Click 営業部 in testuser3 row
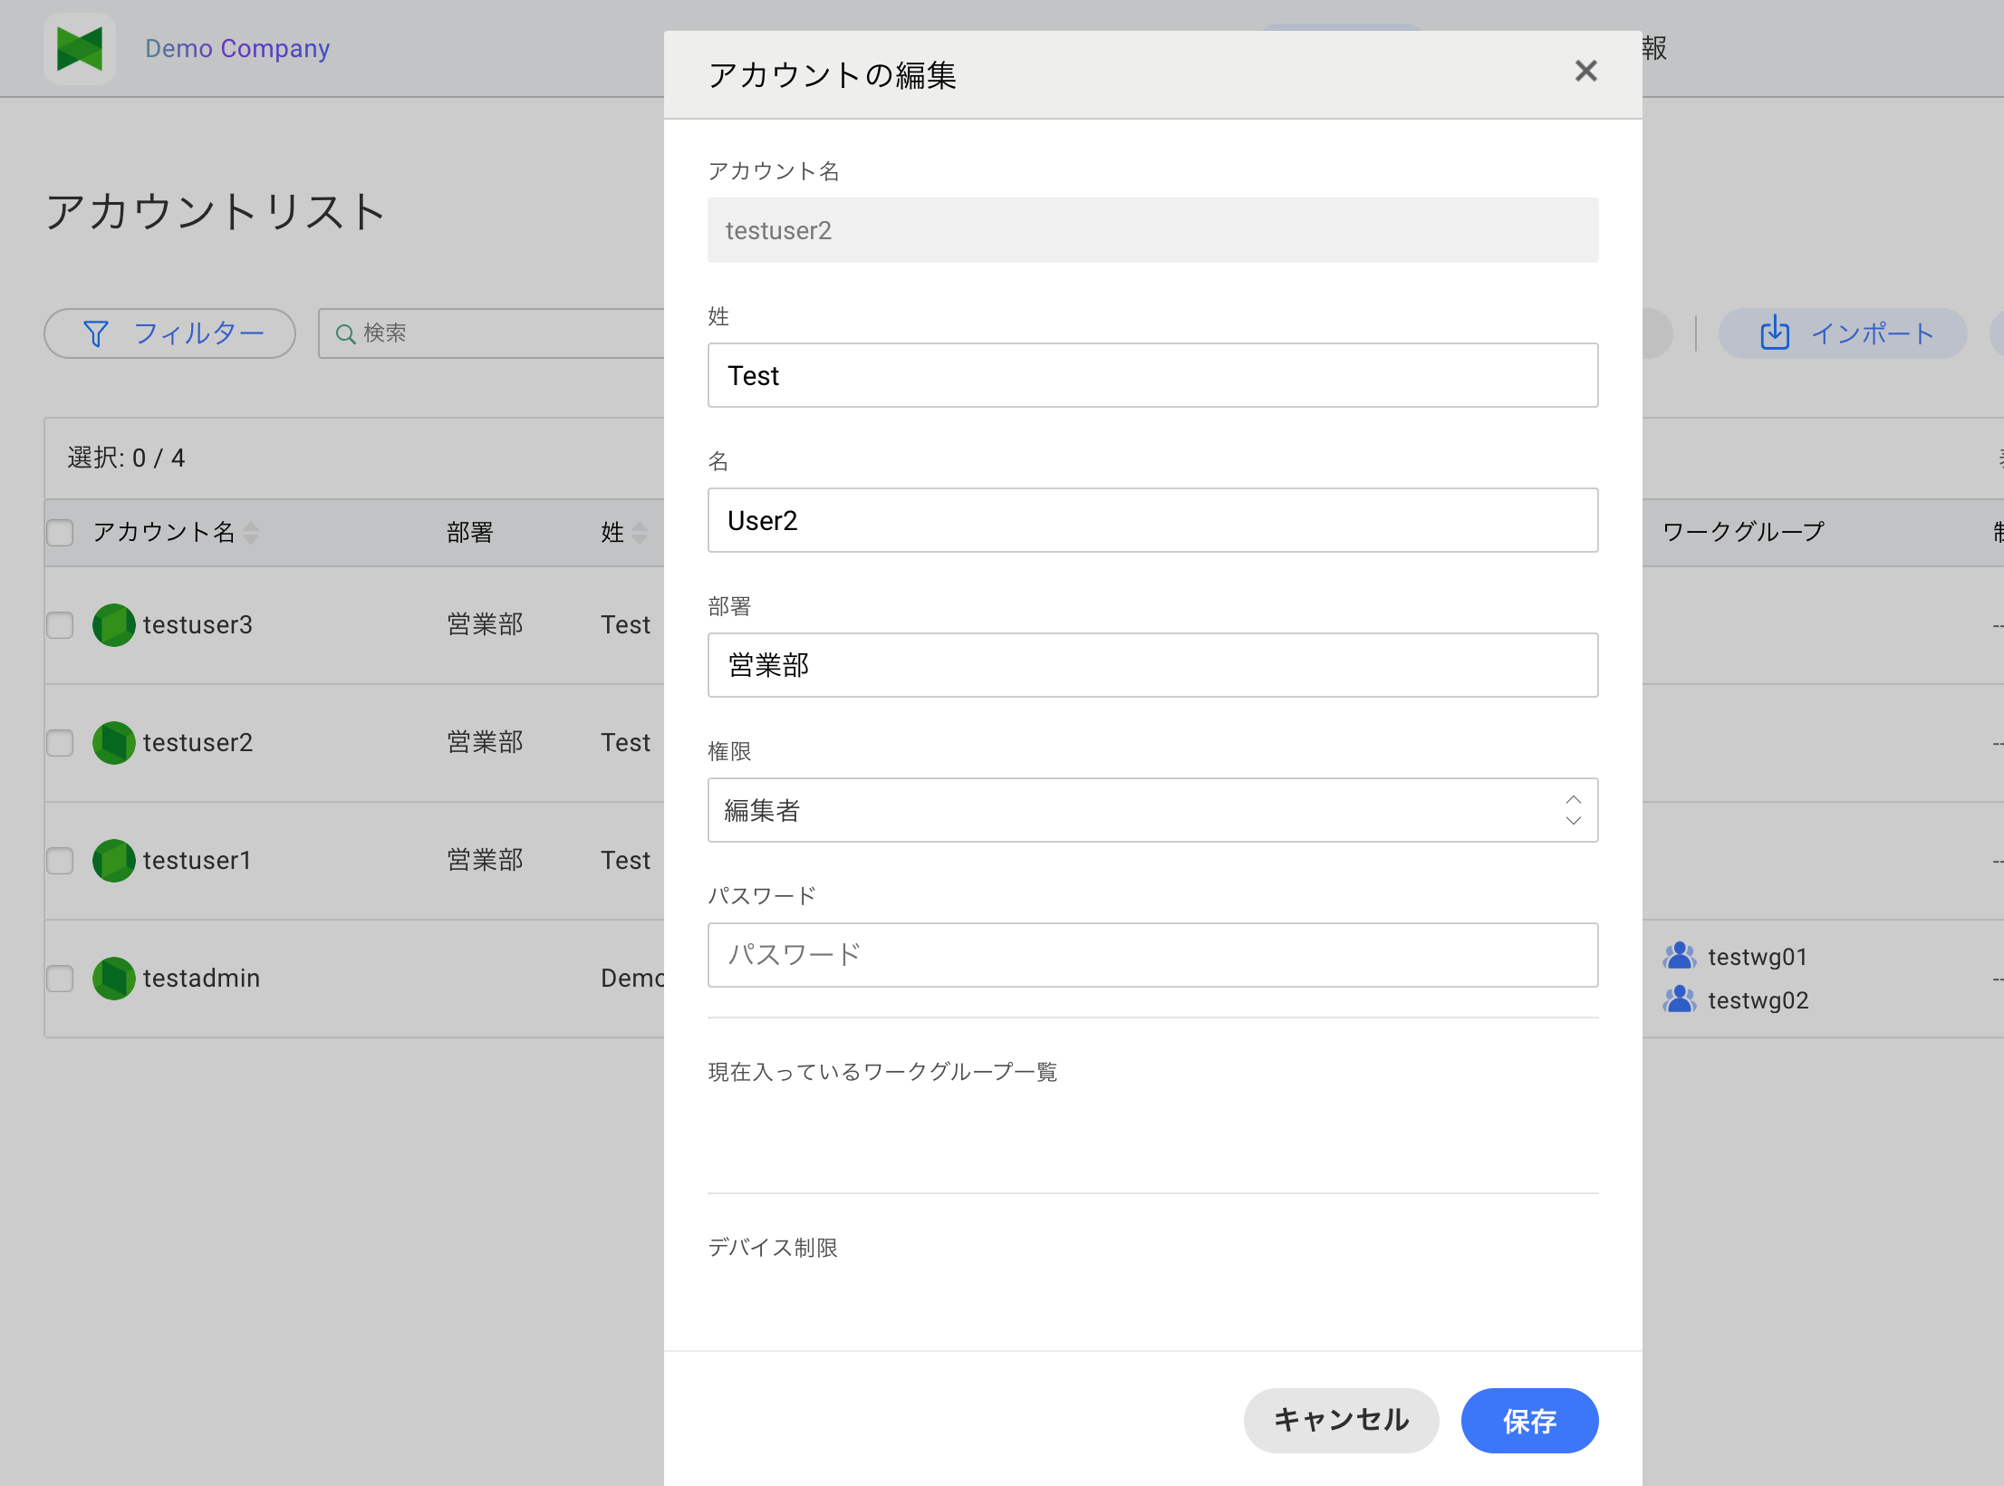This screenshot has height=1486, width=2004. click(x=485, y=625)
